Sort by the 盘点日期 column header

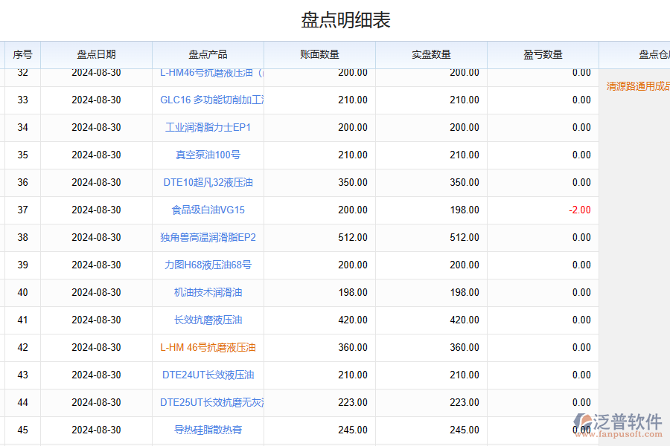pos(97,54)
